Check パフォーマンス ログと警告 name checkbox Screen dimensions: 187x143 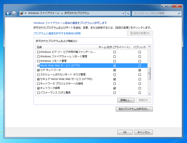click(x=38, y=93)
